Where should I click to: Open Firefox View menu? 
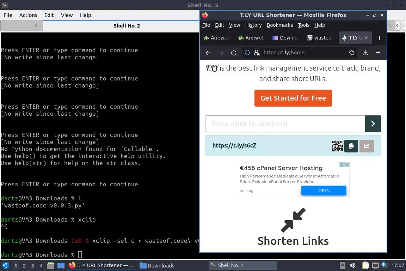click(x=235, y=25)
